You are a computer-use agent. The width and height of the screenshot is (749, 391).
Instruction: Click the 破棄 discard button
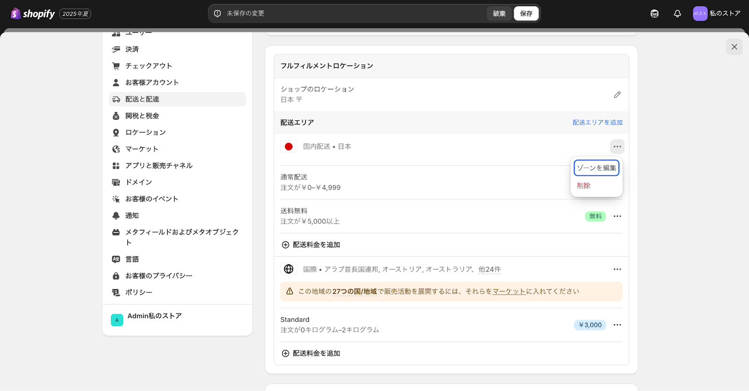tap(499, 14)
